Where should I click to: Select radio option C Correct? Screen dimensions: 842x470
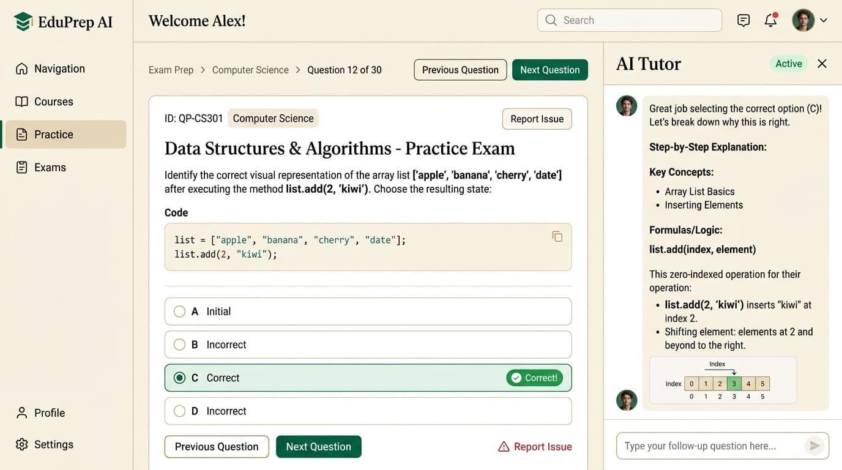179,378
